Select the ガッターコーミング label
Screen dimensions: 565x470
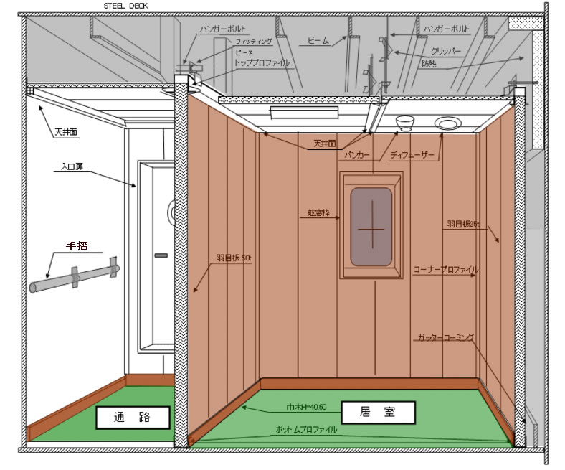[445, 336]
